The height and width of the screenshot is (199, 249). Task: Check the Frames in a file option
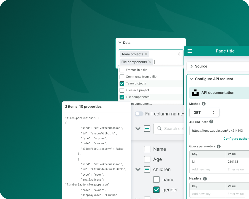coord(122,70)
